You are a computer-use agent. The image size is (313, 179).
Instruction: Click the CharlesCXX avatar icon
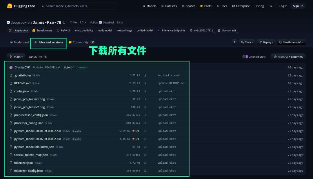pos(11,67)
